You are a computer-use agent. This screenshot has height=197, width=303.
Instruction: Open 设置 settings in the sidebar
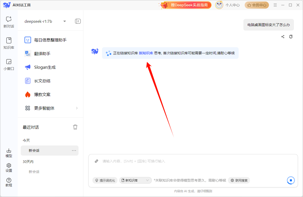pyautogui.click(x=9, y=167)
